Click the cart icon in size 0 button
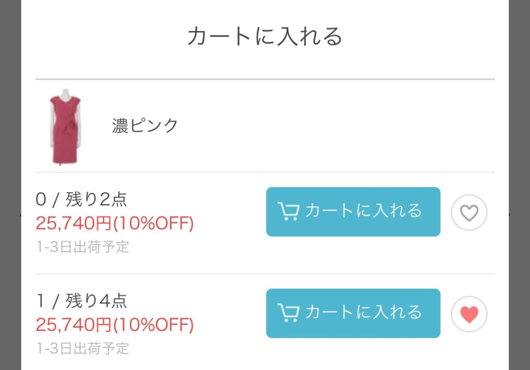This screenshot has width=530, height=370. click(288, 211)
